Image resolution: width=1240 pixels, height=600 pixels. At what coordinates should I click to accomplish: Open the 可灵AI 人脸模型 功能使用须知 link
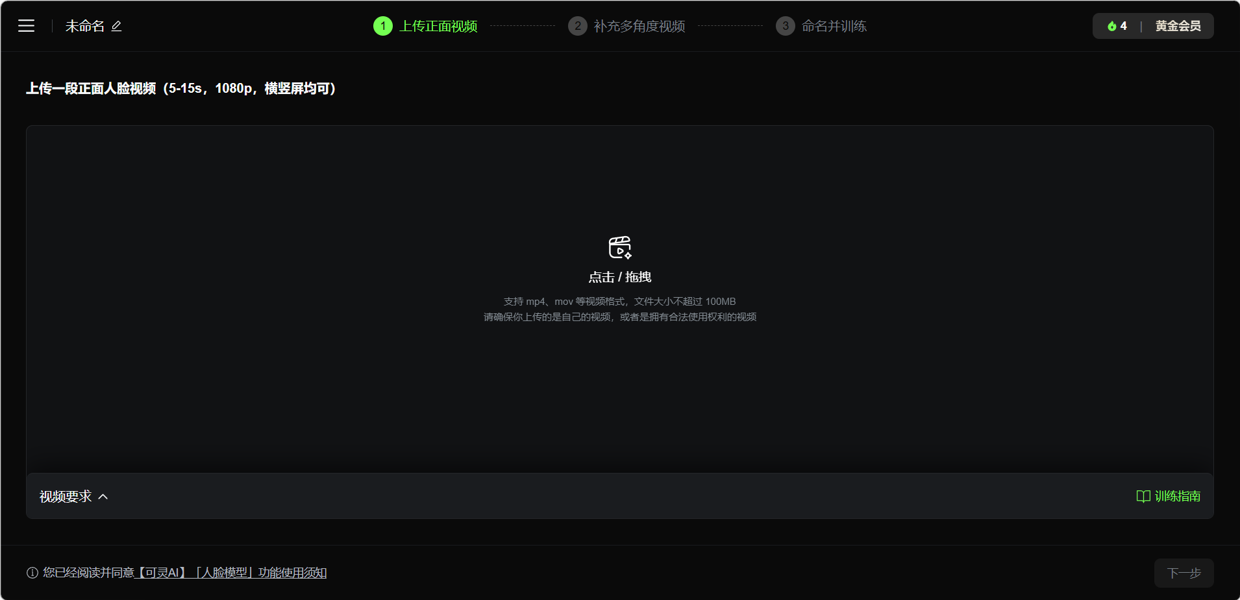pyautogui.click(x=231, y=573)
